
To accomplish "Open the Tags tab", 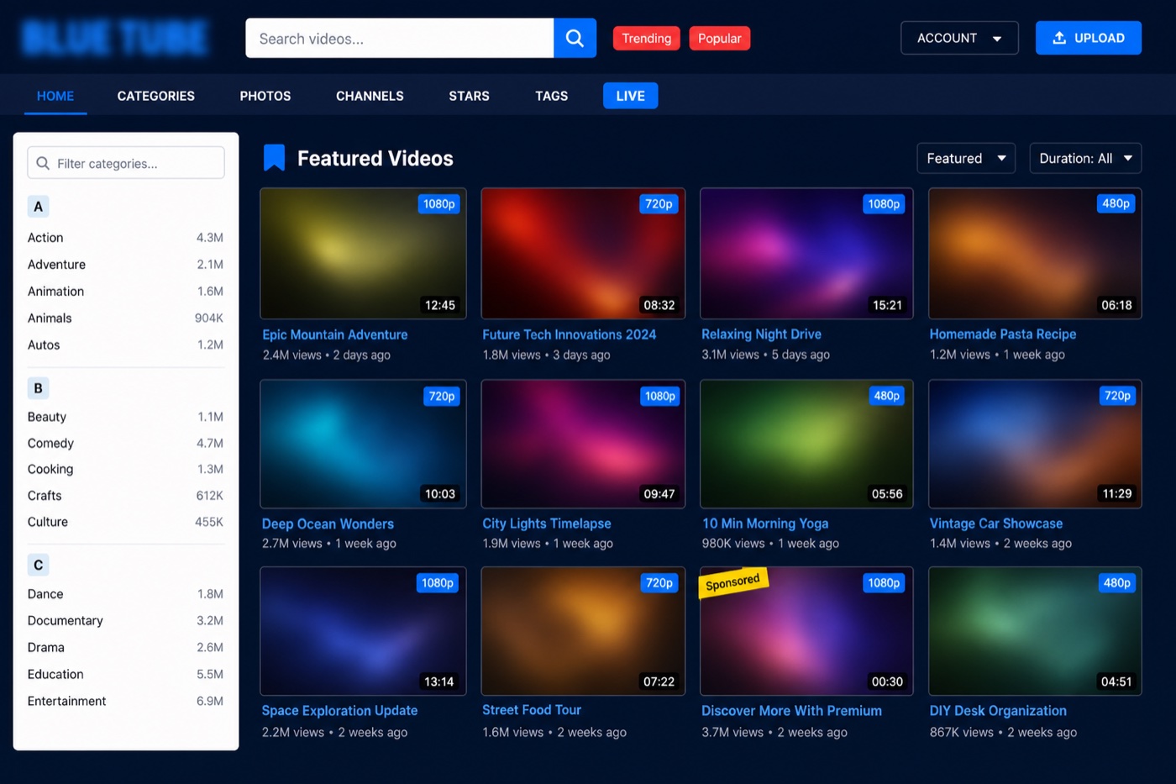I will pos(552,96).
